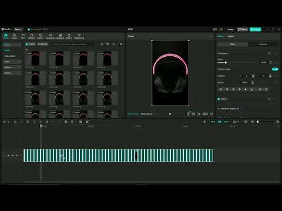Image resolution: width=282 pixels, height=211 pixels.
Task: Lock the main timeline track
Action: tap(8, 155)
